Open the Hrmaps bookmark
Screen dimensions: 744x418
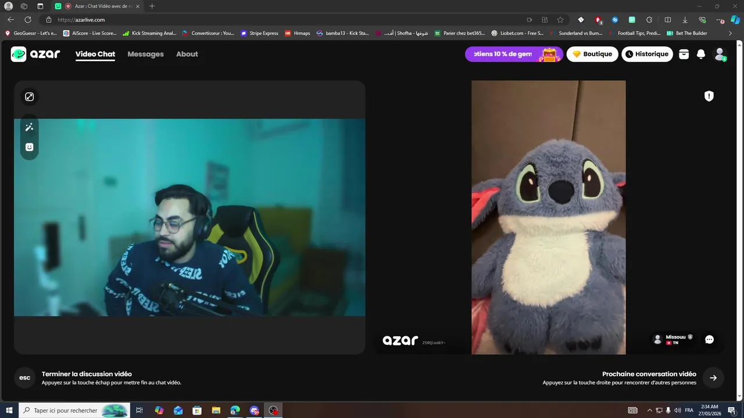(298, 33)
